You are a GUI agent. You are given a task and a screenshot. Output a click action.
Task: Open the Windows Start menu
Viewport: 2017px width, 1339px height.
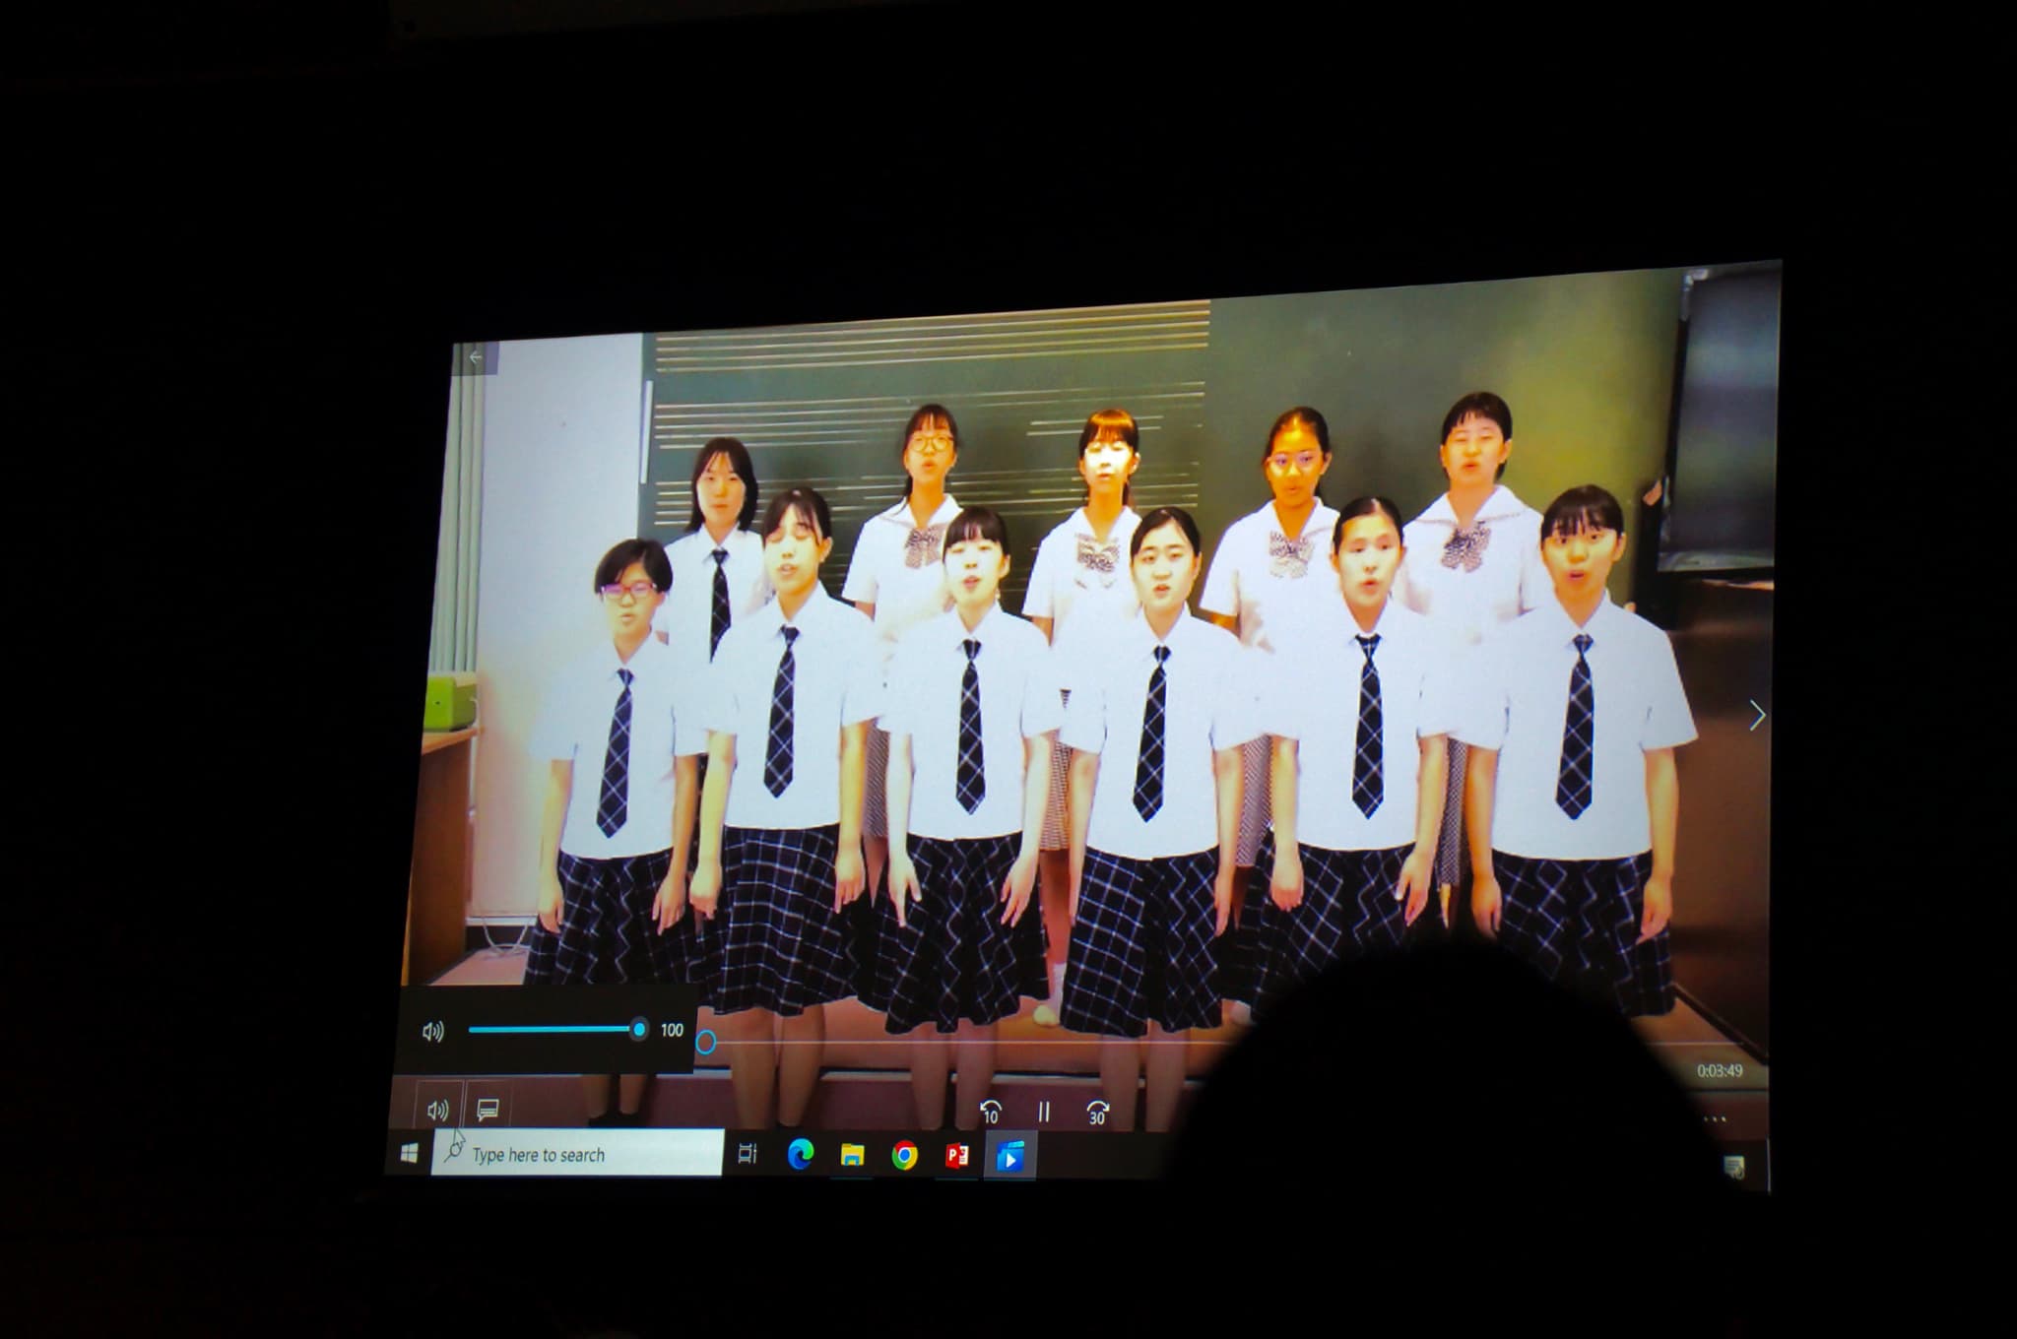[410, 1153]
